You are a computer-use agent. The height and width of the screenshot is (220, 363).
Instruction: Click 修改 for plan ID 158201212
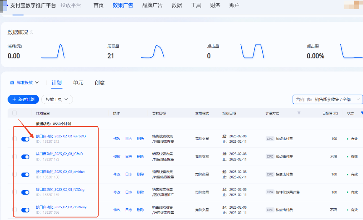(117, 139)
